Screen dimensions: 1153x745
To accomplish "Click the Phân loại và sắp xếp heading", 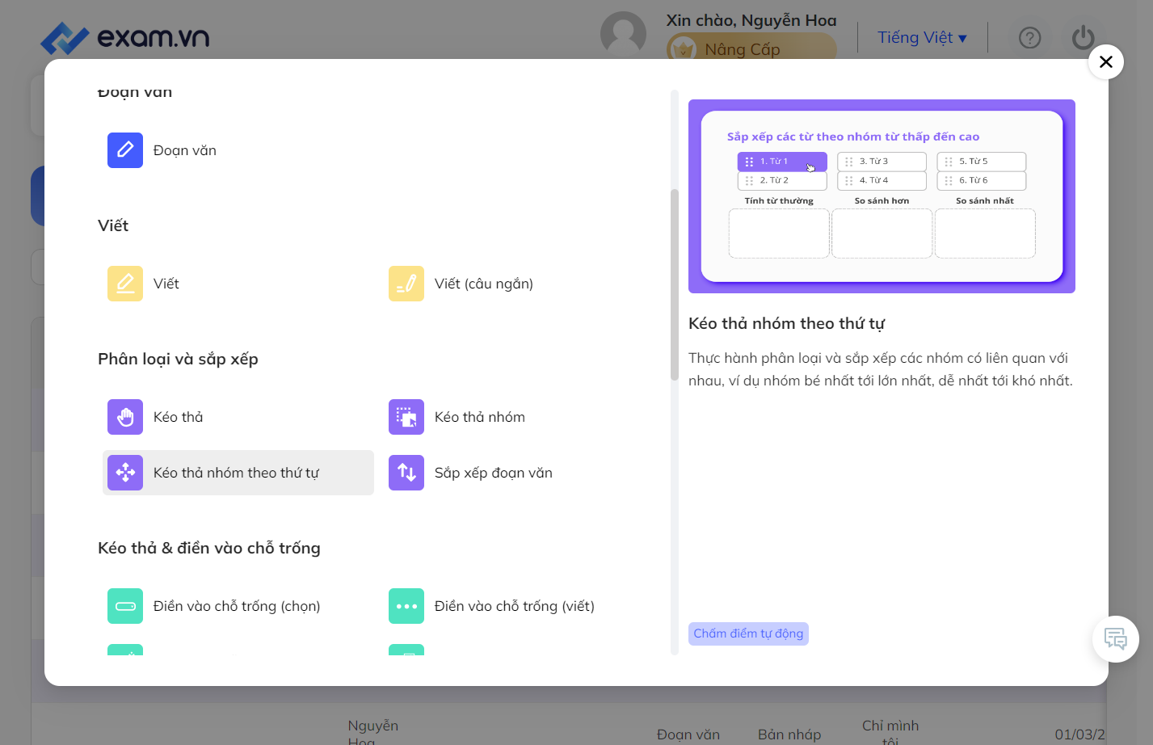I will coord(178,359).
